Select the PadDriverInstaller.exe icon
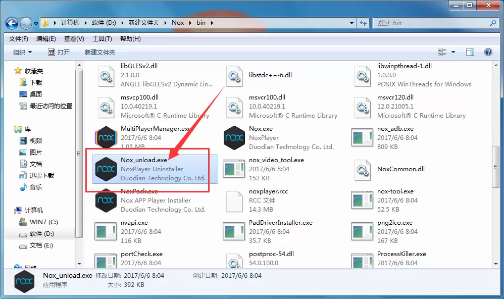The height and width of the screenshot is (299, 504). pos(234,231)
